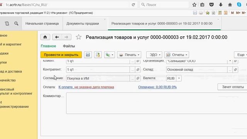Reload the browser page
The width and height of the screenshot is (247, 139).
pos(133,5)
